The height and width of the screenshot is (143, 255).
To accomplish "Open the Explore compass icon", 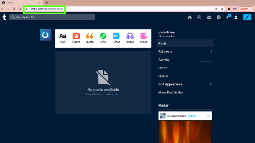I will (199, 17).
